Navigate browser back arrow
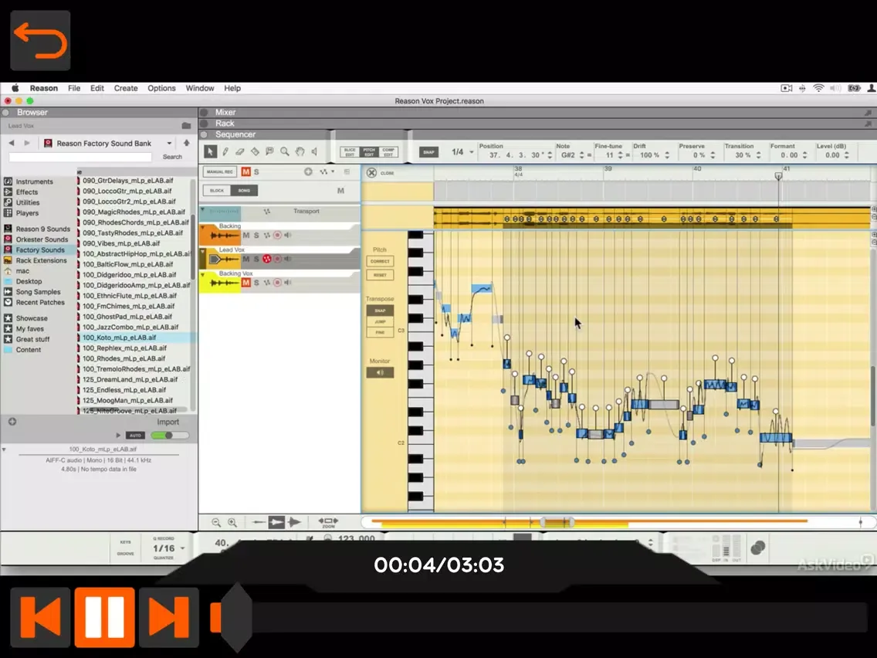 11,143
